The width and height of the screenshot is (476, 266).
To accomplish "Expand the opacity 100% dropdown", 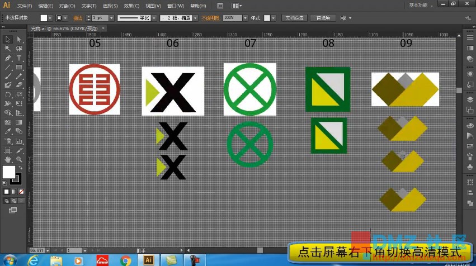I will tap(245, 18).
